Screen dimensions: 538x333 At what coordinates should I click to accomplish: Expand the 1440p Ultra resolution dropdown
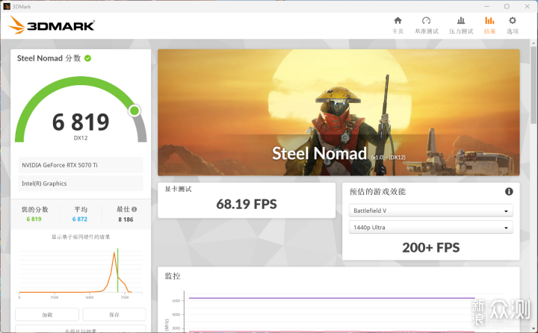click(431, 228)
